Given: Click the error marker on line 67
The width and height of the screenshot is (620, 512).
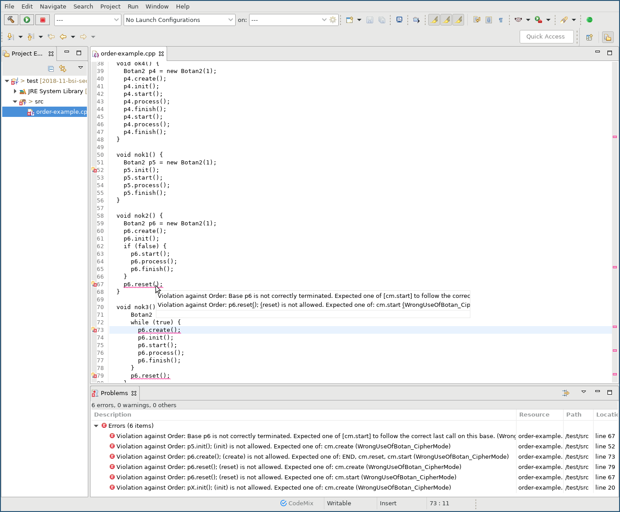Looking at the screenshot, I should 94,284.
